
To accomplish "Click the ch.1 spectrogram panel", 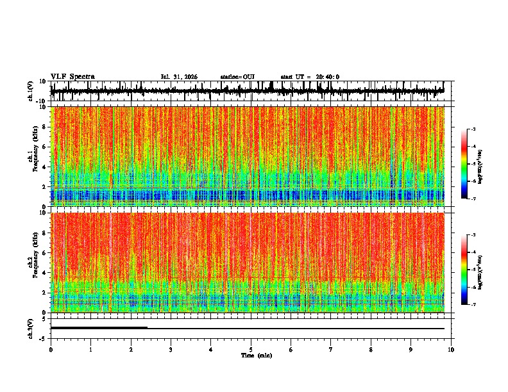I will (248, 156).
